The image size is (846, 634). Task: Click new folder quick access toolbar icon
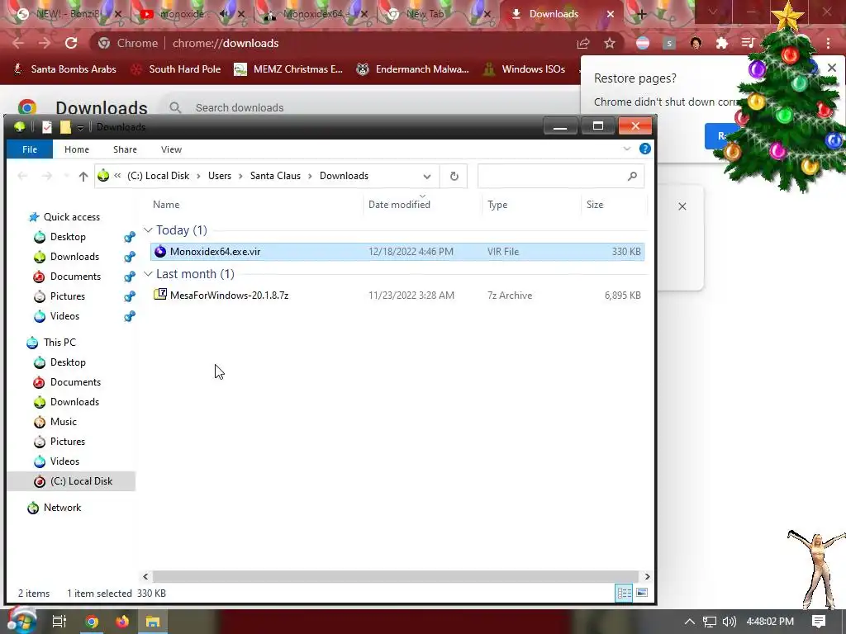click(x=65, y=126)
